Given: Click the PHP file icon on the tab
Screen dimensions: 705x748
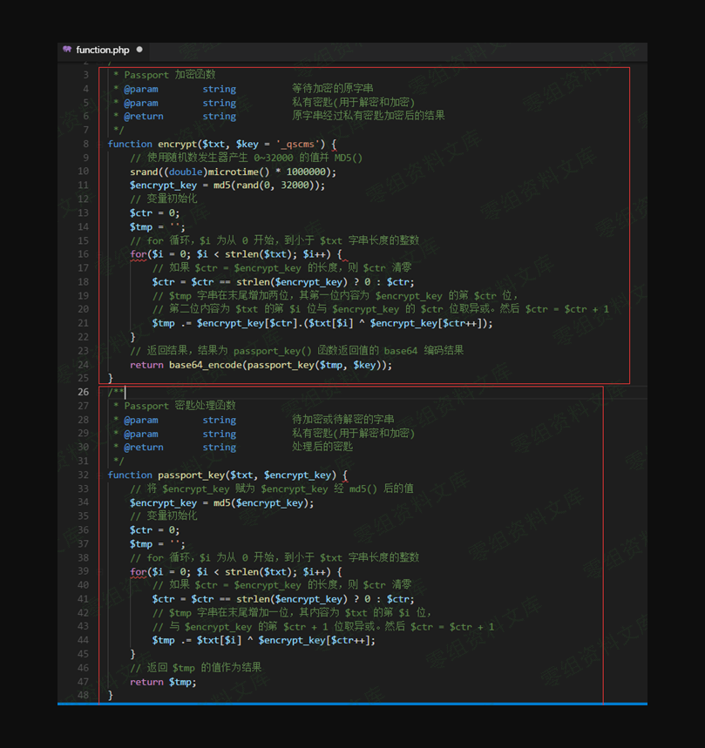Looking at the screenshot, I should [x=67, y=50].
